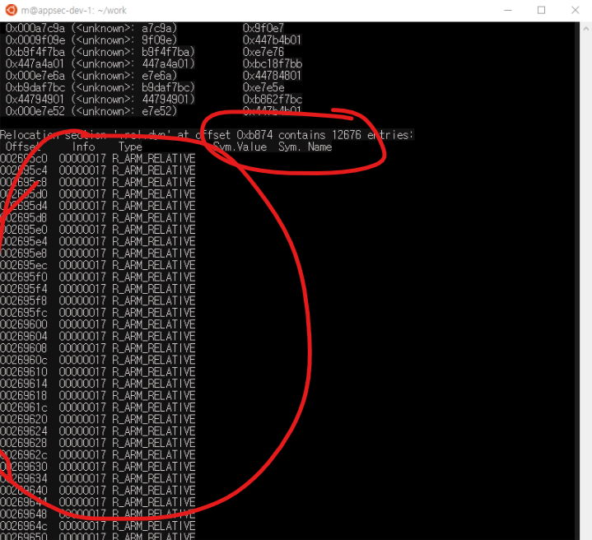This screenshot has width=592, height=540.
Task: Click offset 00269628 in relocation list
Action: click(x=24, y=443)
